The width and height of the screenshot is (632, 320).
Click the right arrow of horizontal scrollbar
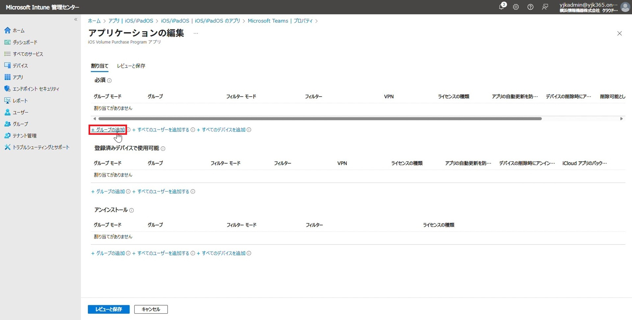(621, 119)
